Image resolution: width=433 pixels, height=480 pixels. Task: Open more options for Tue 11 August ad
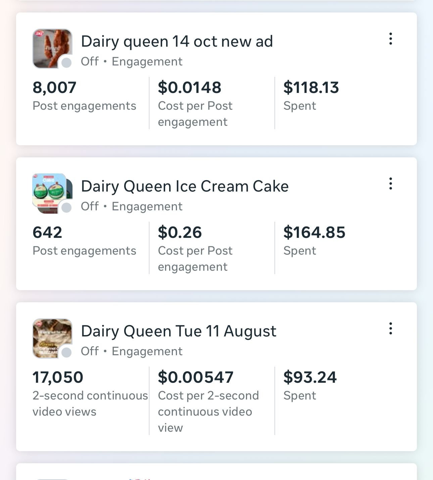point(390,329)
